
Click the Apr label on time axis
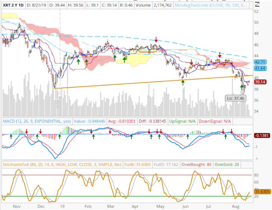pos(135,206)
